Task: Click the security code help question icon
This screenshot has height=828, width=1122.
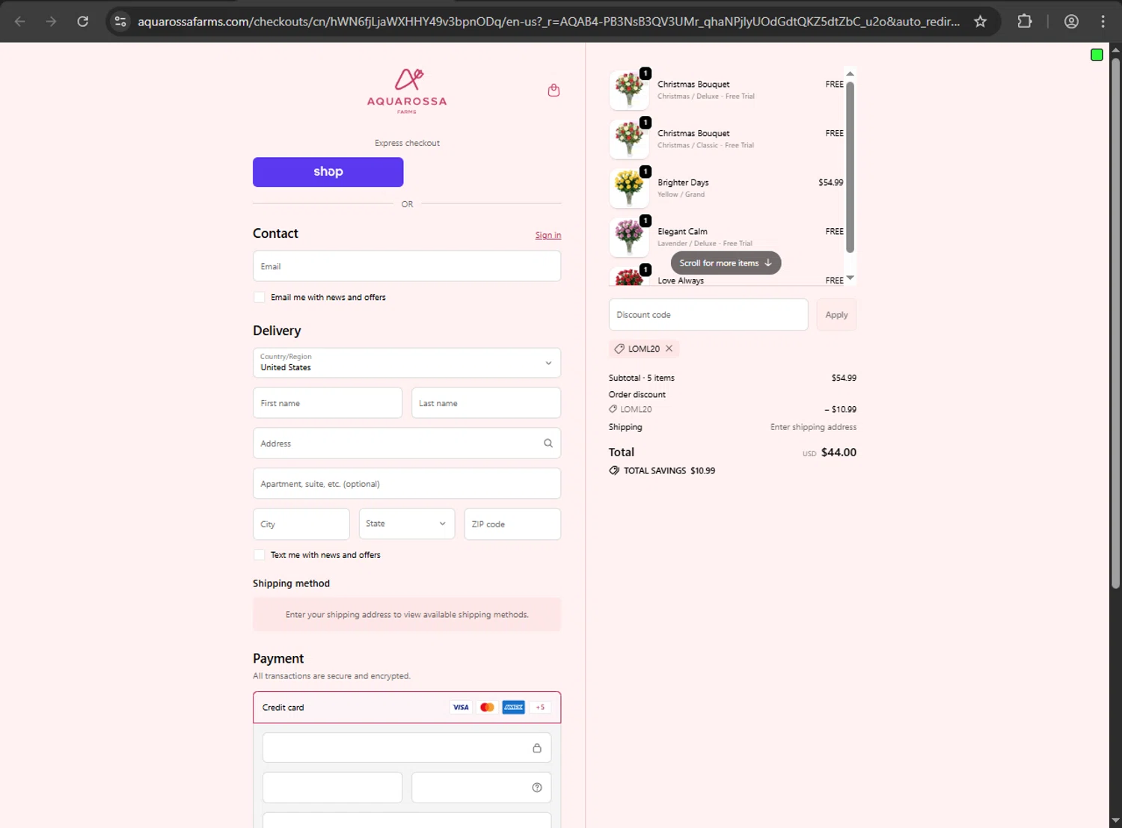Action: tap(536, 788)
